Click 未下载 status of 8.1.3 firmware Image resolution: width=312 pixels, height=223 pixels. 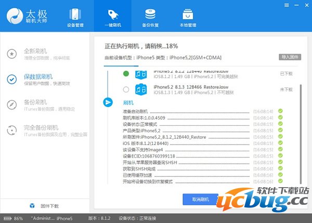286,89
